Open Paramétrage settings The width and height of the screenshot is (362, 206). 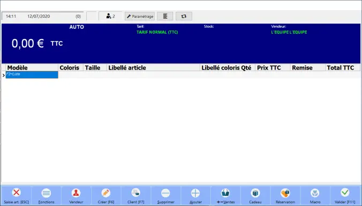pos(140,16)
